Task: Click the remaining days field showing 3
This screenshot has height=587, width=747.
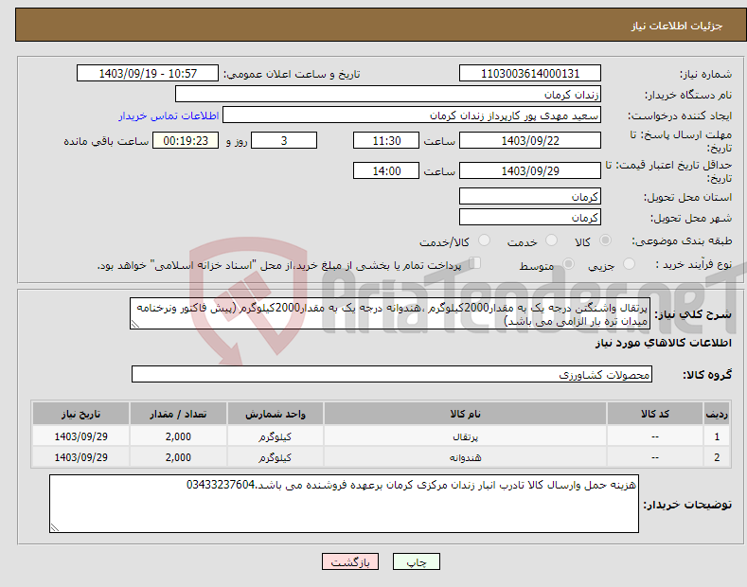Action: click(284, 140)
